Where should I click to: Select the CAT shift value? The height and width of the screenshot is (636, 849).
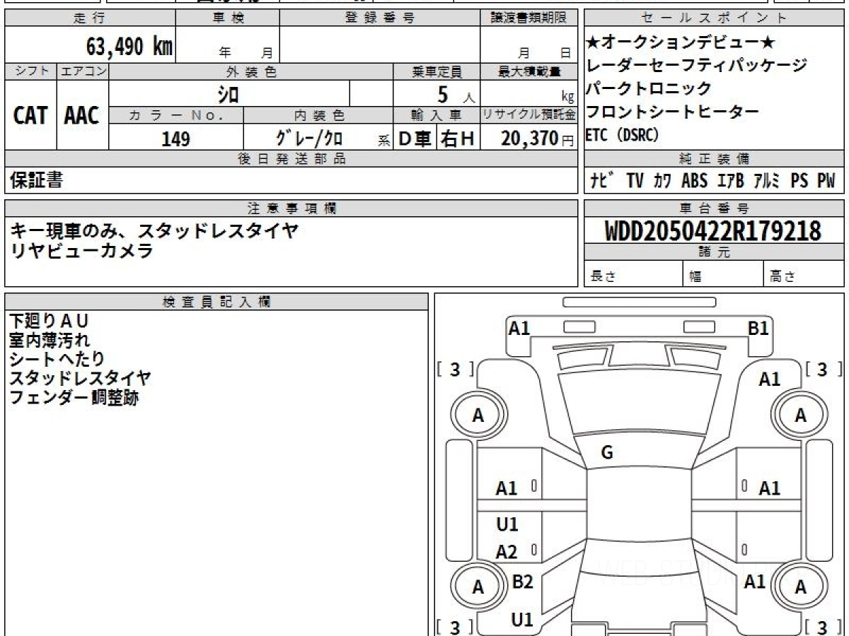30,115
